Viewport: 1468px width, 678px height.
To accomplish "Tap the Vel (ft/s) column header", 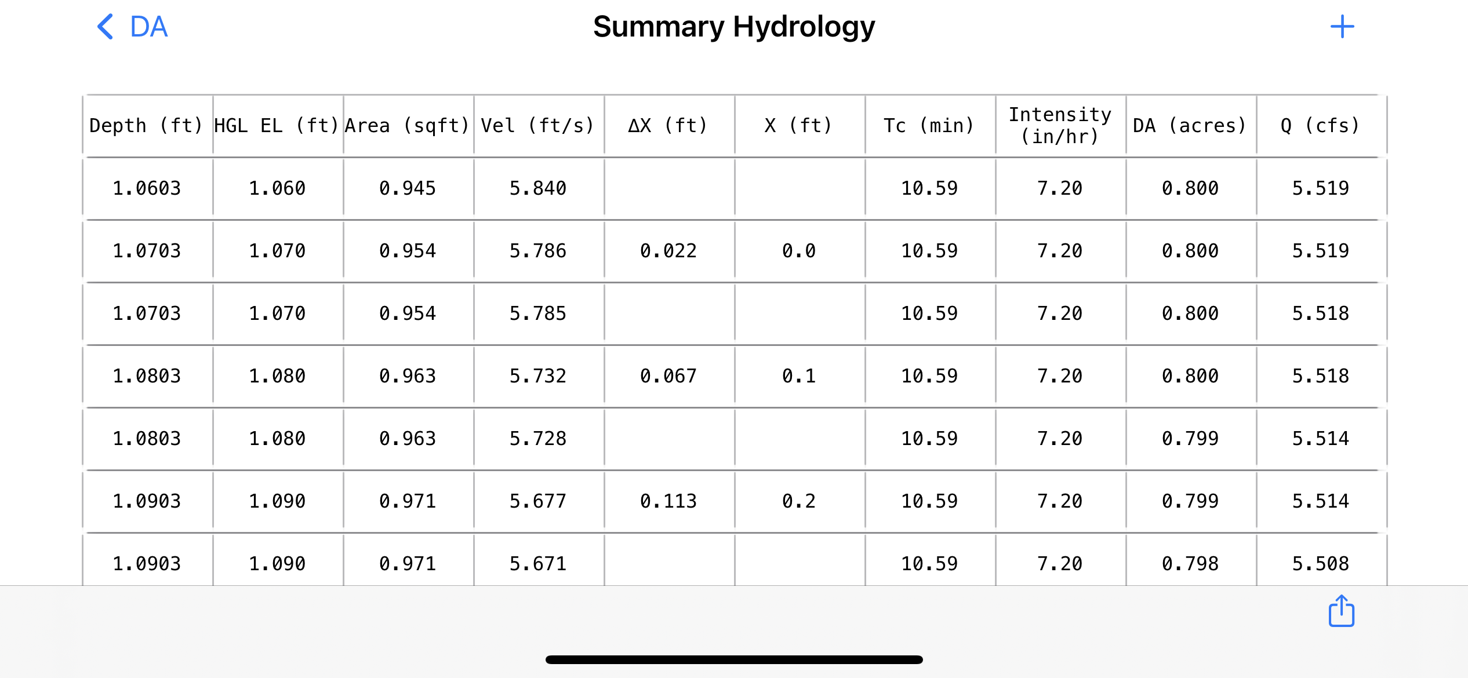I will tap(537, 125).
